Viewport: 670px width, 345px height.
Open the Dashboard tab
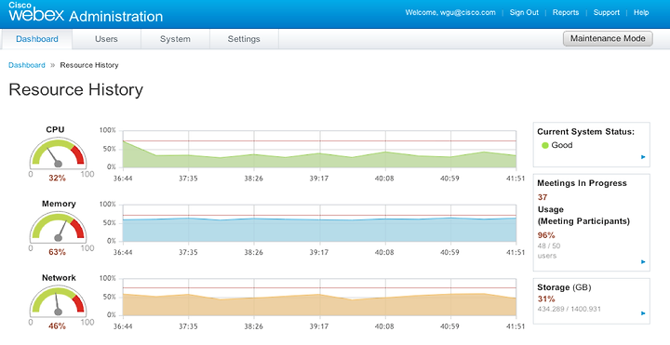(37, 39)
